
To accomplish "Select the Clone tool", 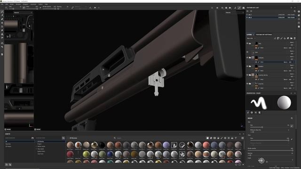I will coord(2,34).
